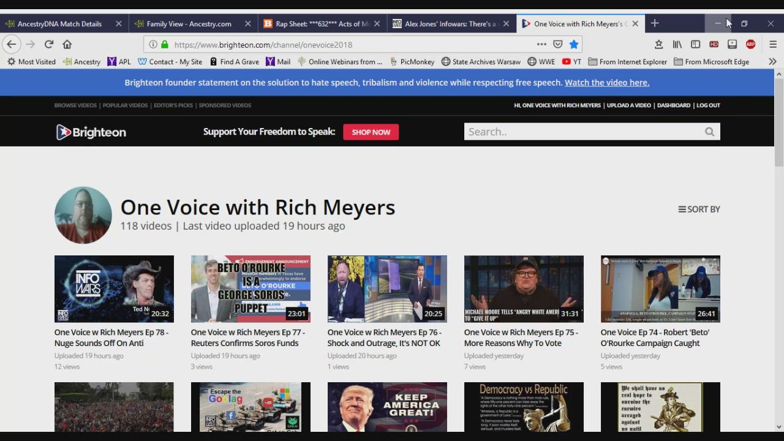Click the search magnifier icon on Brighteon
Image resolution: width=784 pixels, height=441 pixels.
pos(709,132)
